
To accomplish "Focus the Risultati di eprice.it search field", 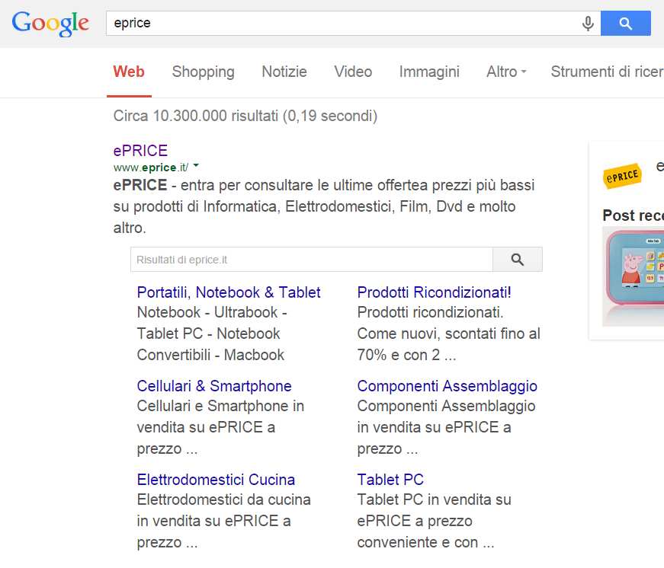I will [312, 260].
